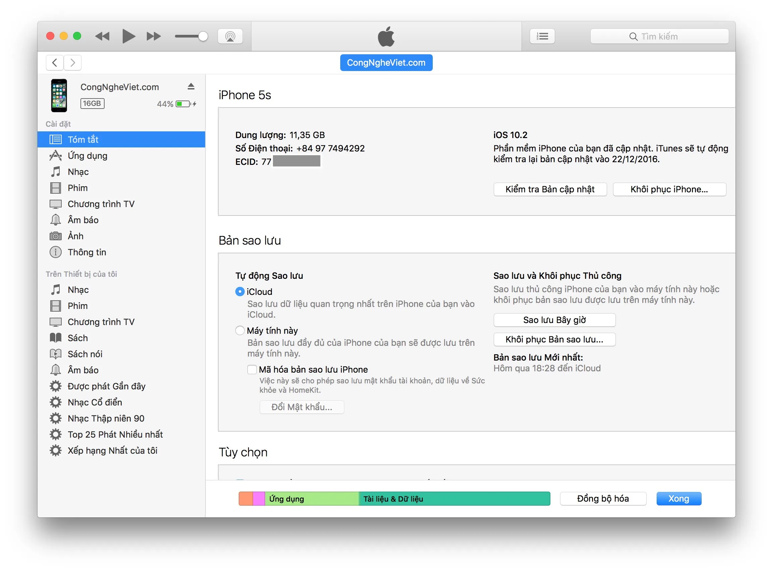The image size is (773, 571).
Task: Click the forward navigation arrow
Action: pos(73,63)
